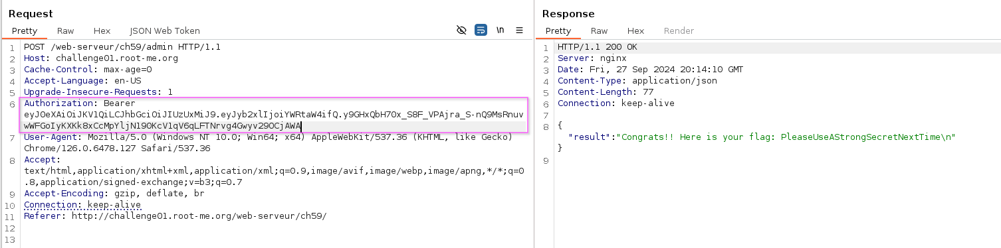The width and height of the screenshot is (1001, 248).
Task: Open the JSON Web Token tab
Action: 165,31
